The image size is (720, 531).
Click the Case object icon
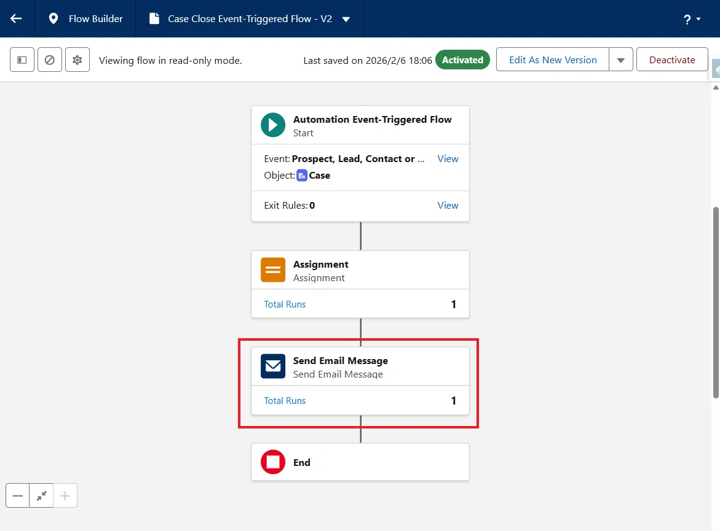[302, 175]
